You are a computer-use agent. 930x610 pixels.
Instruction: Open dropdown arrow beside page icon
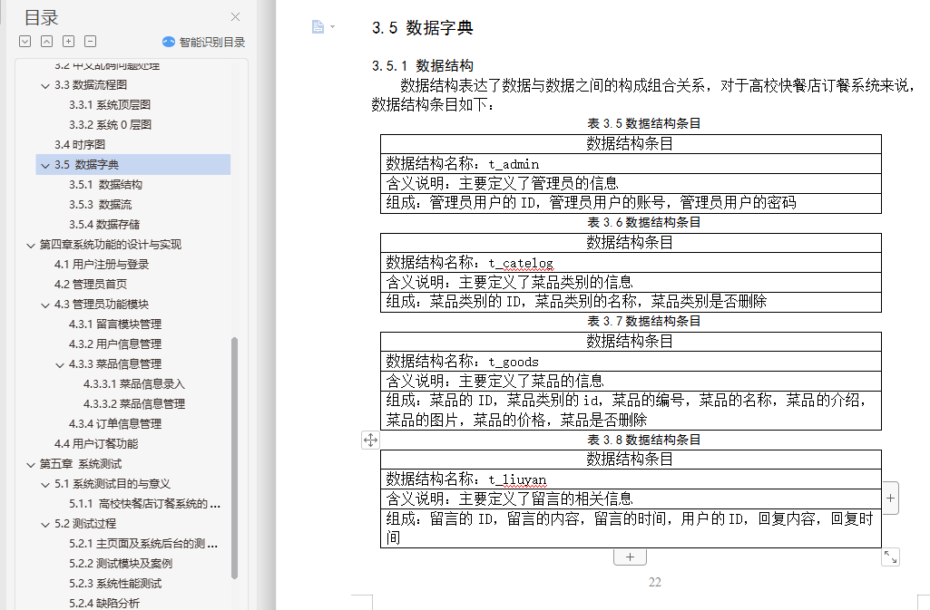tap(333, 26)
